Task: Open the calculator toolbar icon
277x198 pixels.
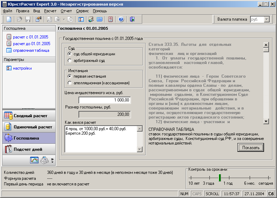Action: coord(100,19)
